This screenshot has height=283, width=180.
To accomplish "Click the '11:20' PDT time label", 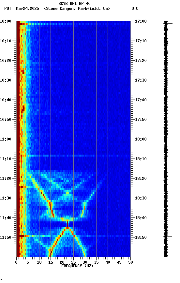I will (x=6, y=179).
